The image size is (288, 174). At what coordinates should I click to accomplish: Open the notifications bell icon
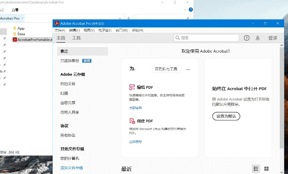(x=258, y=38)
